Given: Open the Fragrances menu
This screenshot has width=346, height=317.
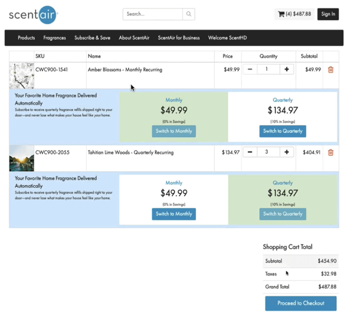Looking at the screenshot, I should [x=54, y=38].
